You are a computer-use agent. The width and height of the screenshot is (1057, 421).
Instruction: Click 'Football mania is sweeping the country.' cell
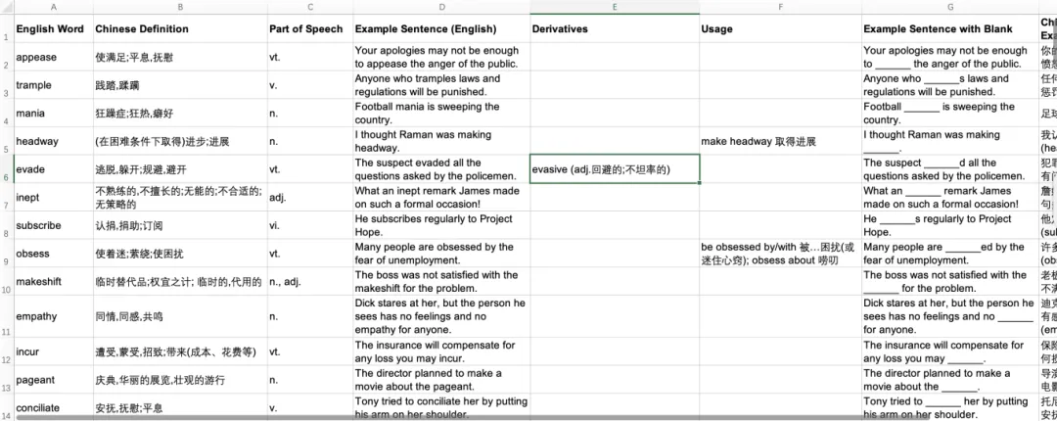441,114
